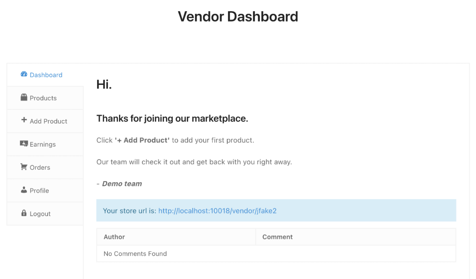Screen dimensions: 476x279
Task: Navigate to the Products page
Action: [x=43, y=97]
